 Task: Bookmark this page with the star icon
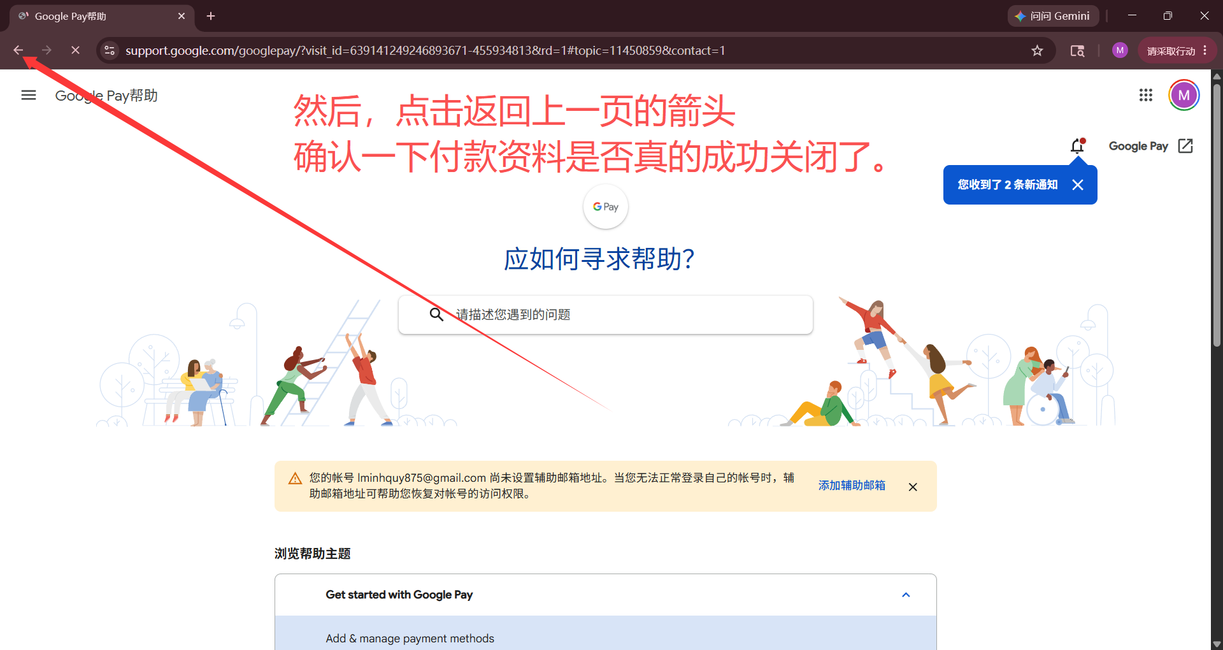(x=1037, y=50)
